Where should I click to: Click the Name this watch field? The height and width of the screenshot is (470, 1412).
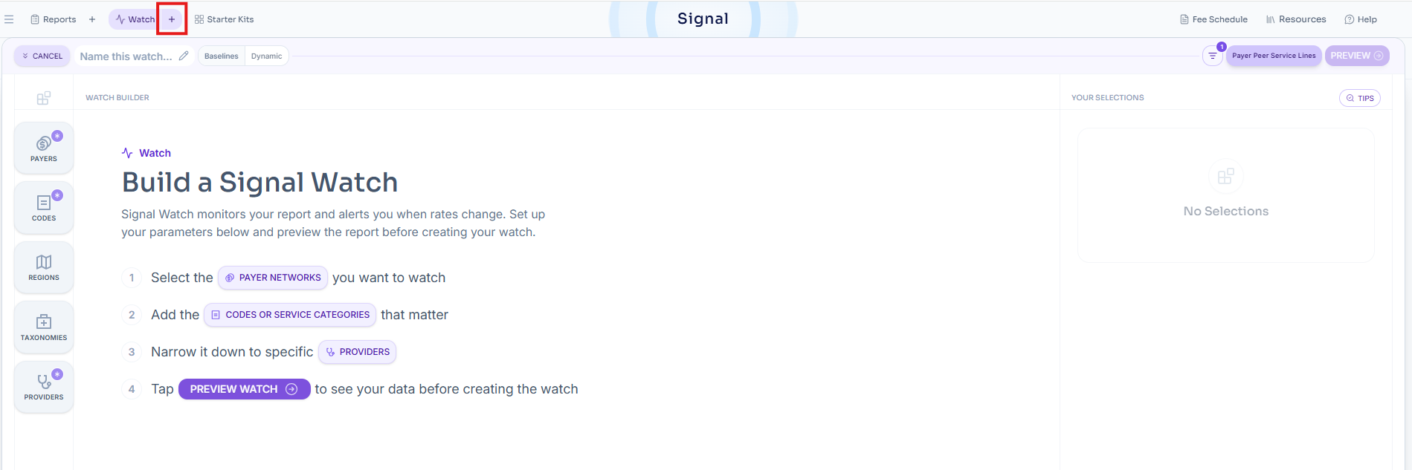[126, 56]
